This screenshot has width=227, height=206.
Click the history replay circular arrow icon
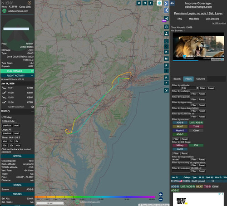(166, 90)
